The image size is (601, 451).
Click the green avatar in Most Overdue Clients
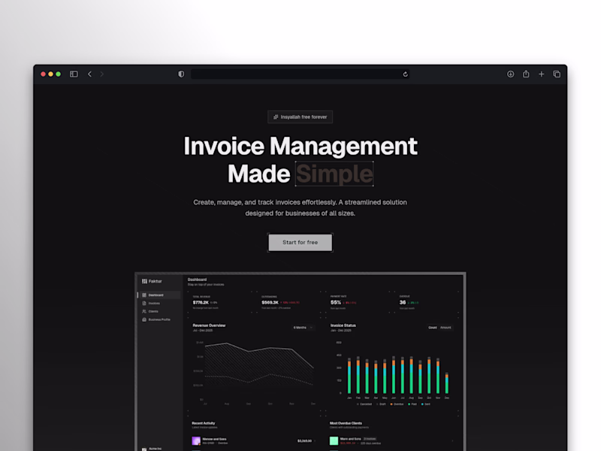pos(334,440)
